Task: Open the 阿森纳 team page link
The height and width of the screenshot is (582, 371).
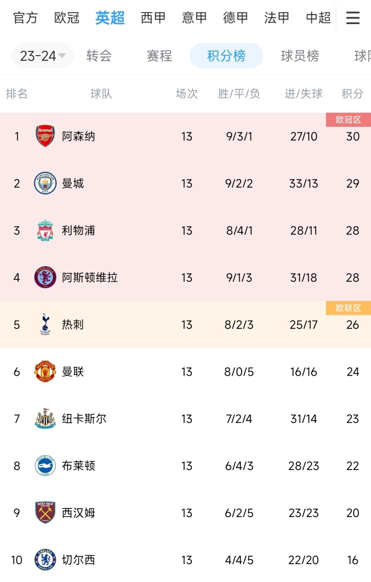Action: 77,136
